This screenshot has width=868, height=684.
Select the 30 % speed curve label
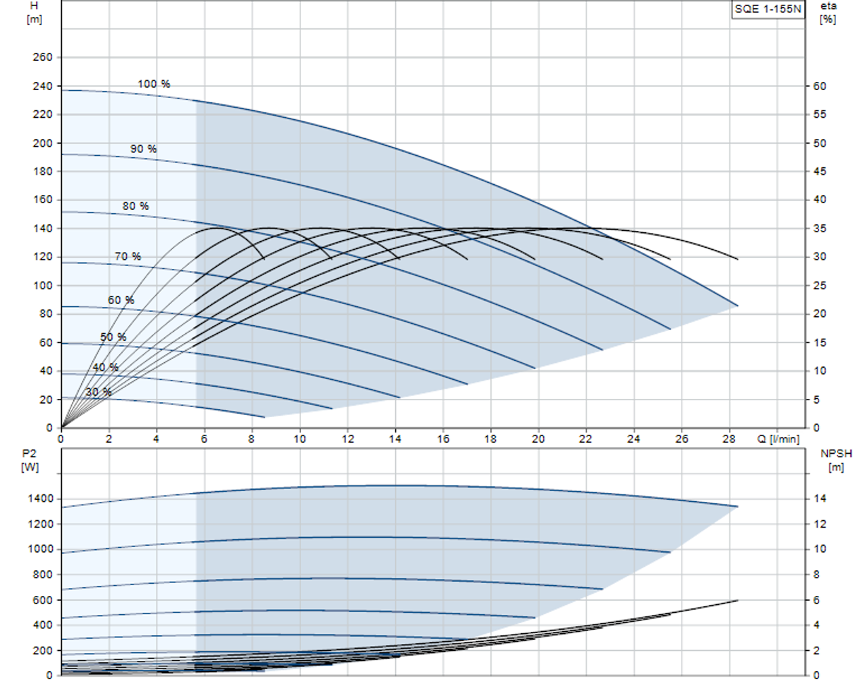pos(98,392)
